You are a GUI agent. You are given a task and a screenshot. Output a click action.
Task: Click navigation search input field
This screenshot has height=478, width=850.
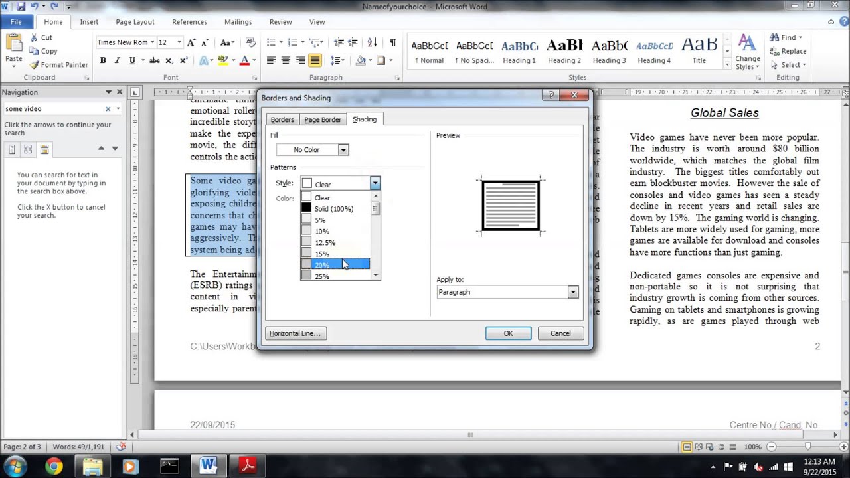(x=52, y=108)
